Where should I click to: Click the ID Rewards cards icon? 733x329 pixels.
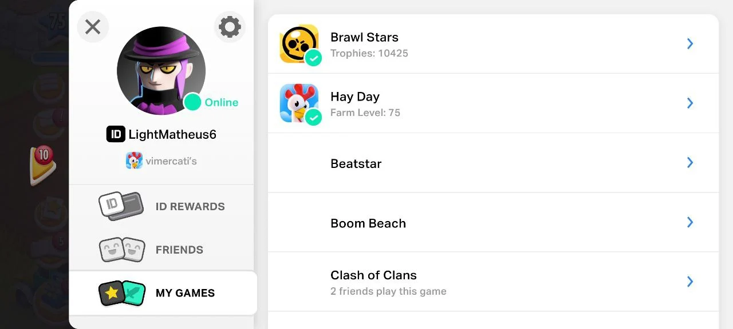pos(121,206)
